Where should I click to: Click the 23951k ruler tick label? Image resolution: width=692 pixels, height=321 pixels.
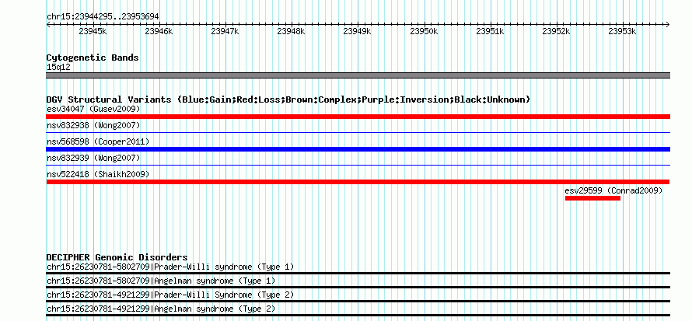490,31
